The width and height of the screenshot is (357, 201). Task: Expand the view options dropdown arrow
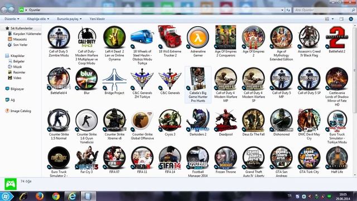point(332,19)
